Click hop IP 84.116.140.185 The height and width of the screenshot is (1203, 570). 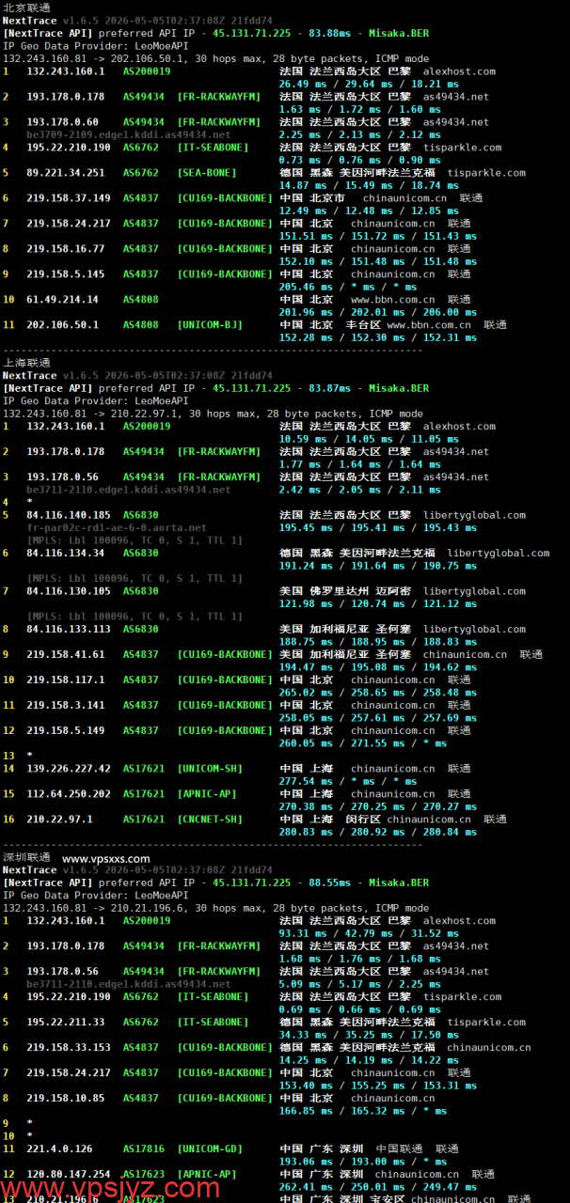click(x=69, y=515)
